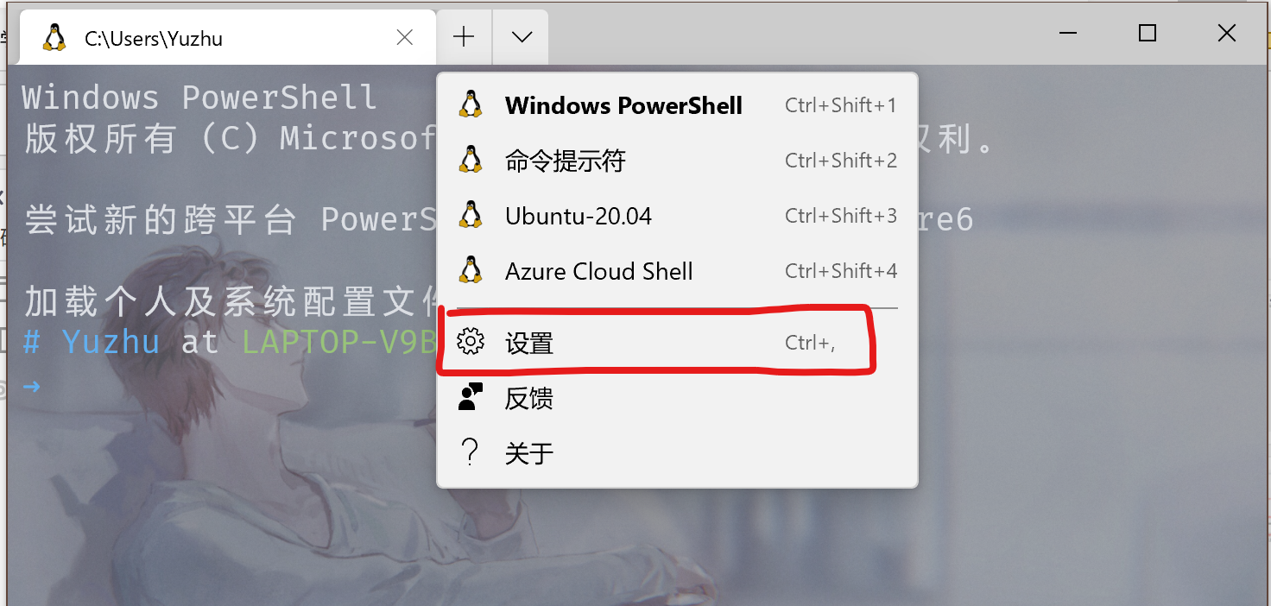Click the 命令提示符 penguin icon
The height and width of the screenshot is (606, 1271).
pos(471,160)
